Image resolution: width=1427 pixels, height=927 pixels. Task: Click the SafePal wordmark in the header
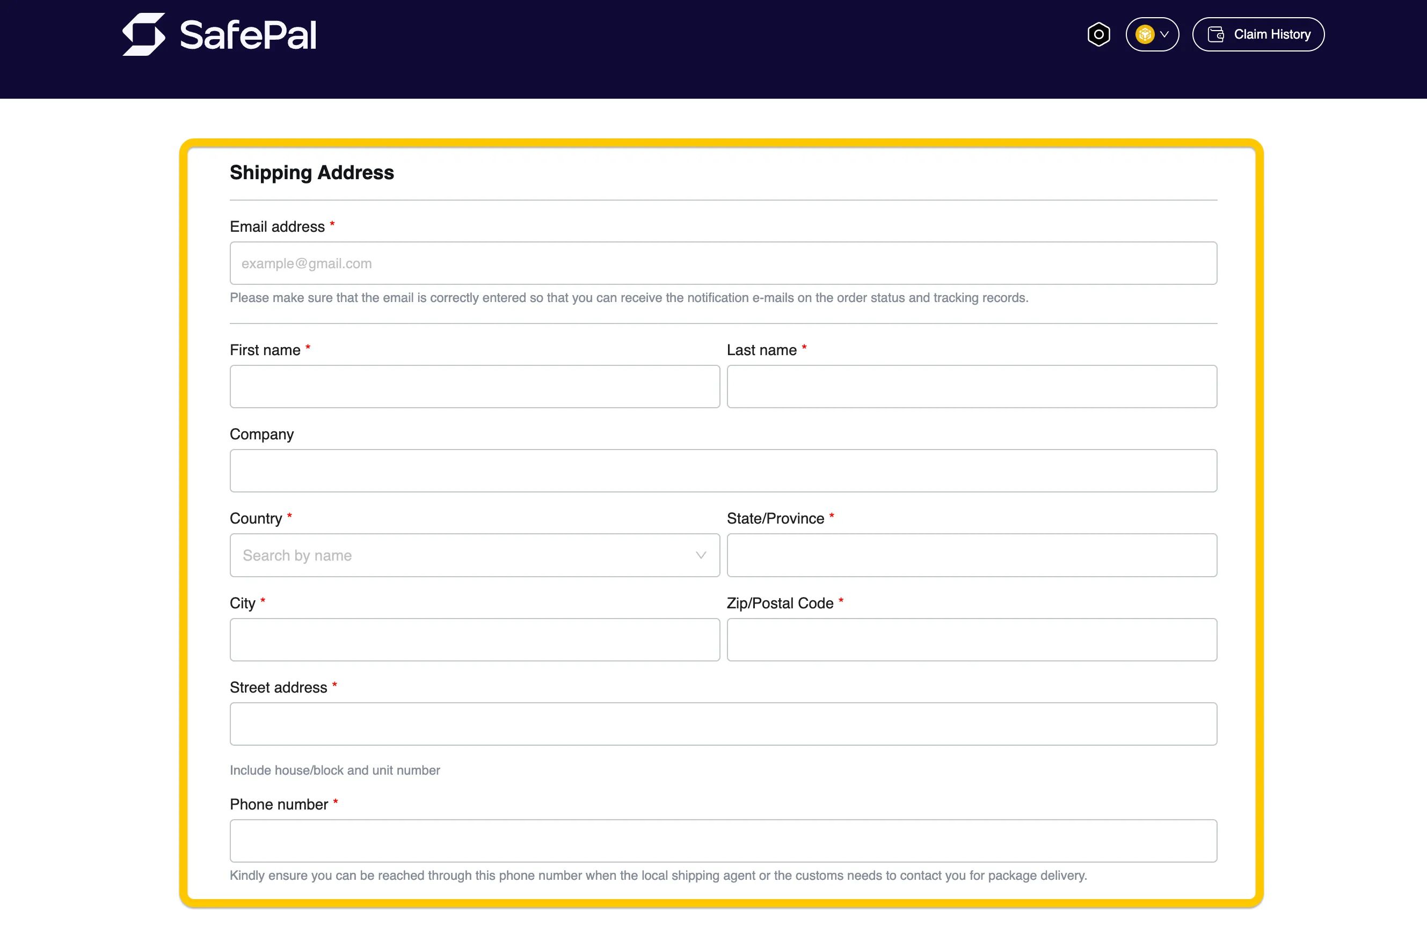[x=247, y=34]
